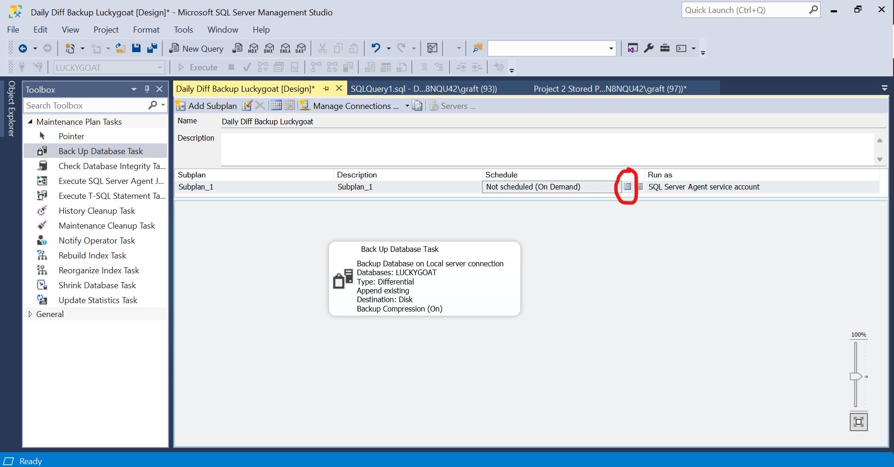Click the subplan schedule calendar icon
894x467 pixels.
pos(627,187)
